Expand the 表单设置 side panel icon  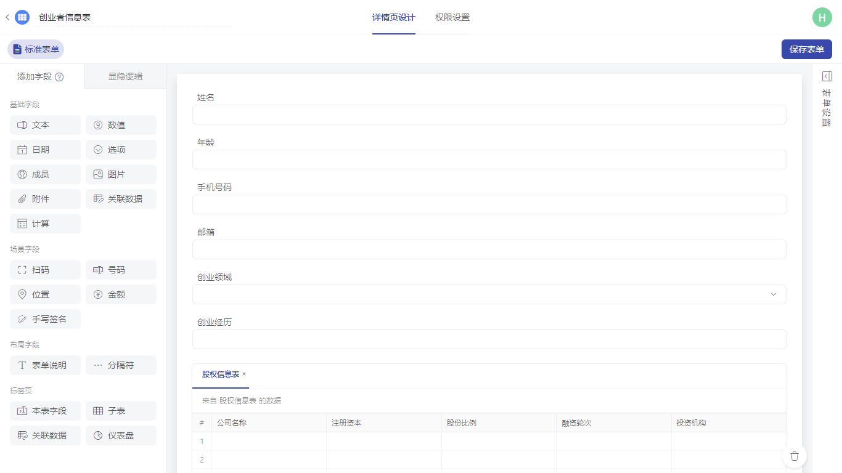[827, 76]
